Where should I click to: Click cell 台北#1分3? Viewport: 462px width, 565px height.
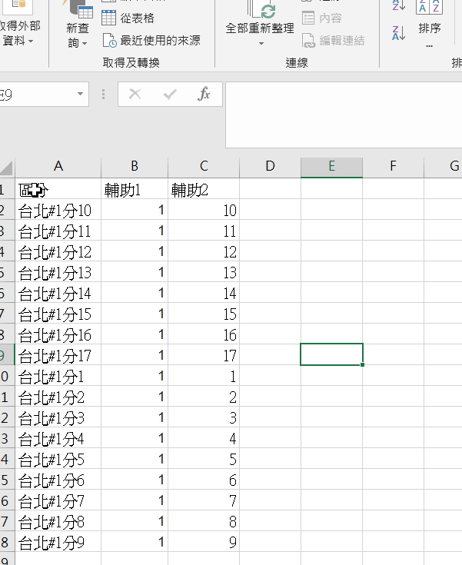[58, 417]
